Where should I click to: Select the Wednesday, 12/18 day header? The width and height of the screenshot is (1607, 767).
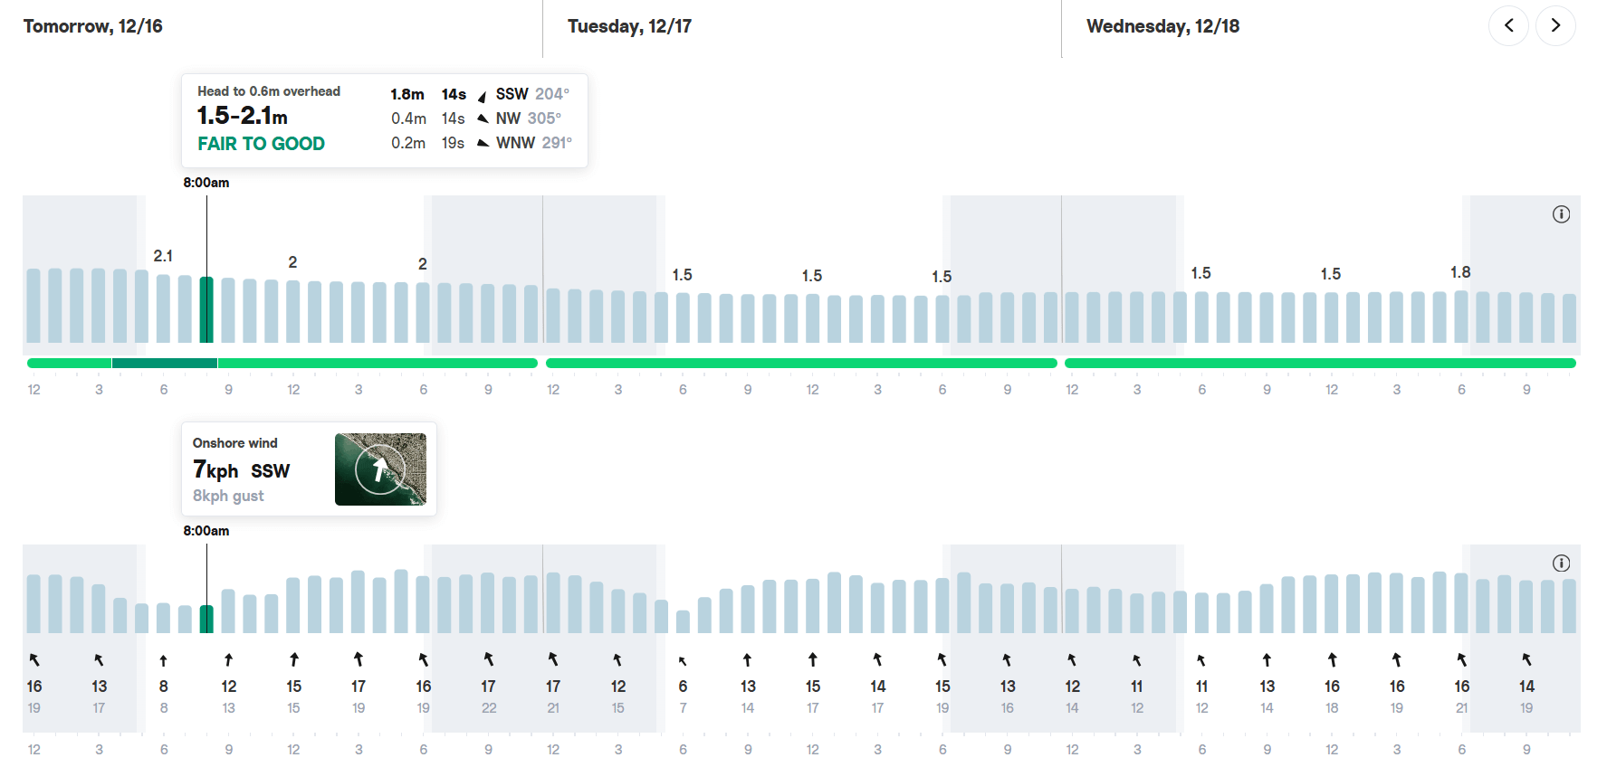(x=1162, y=26)
